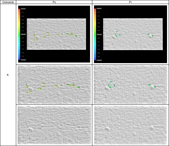The image size is (169, 146).
Task: Click red top of P1 color scale
Action: (x=95, y=10)
